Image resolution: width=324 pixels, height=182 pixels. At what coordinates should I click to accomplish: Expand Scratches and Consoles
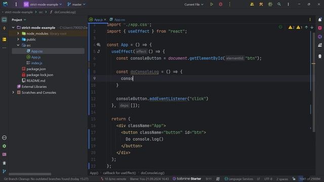point(13,93)
